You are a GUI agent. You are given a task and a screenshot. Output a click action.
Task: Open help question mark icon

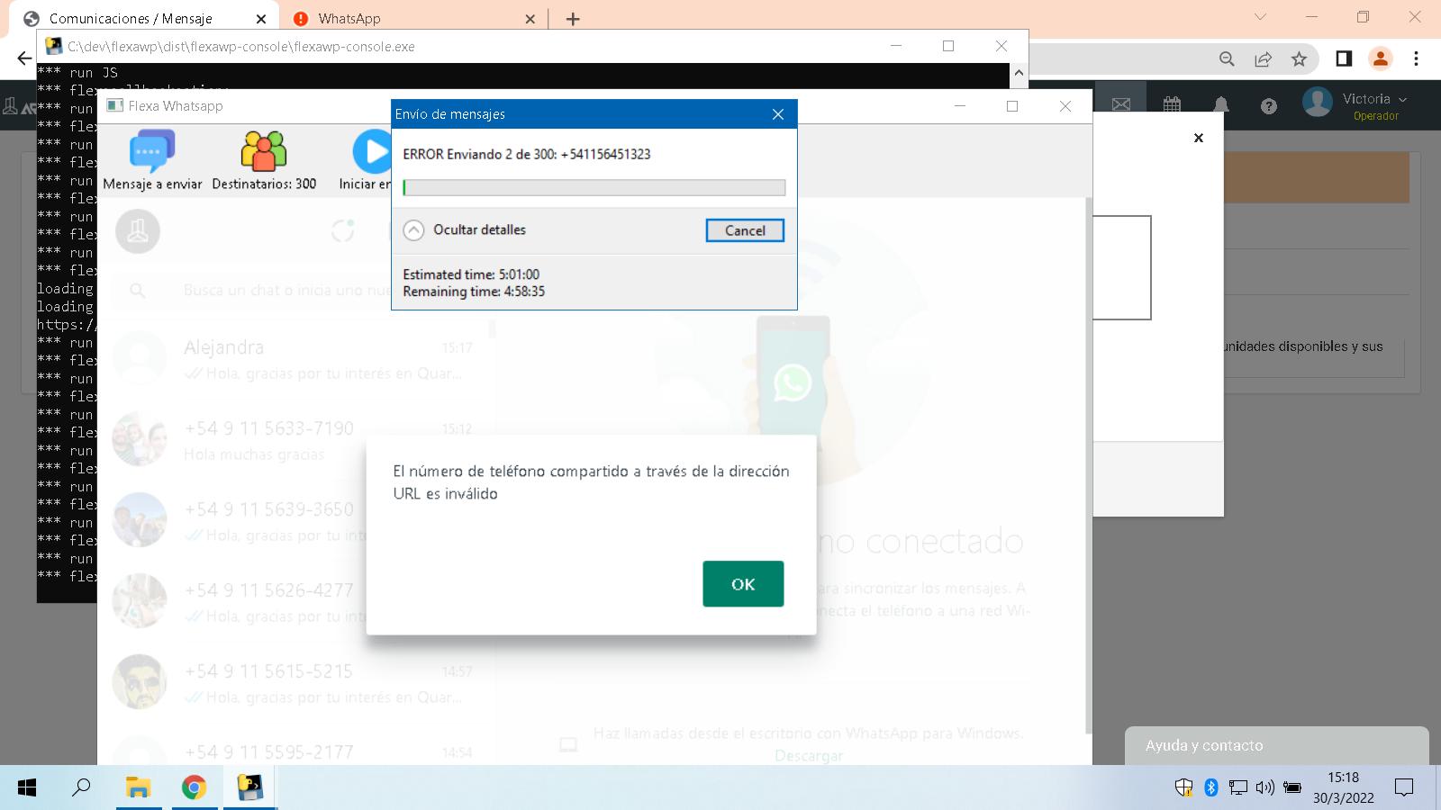pos(1268,106)
